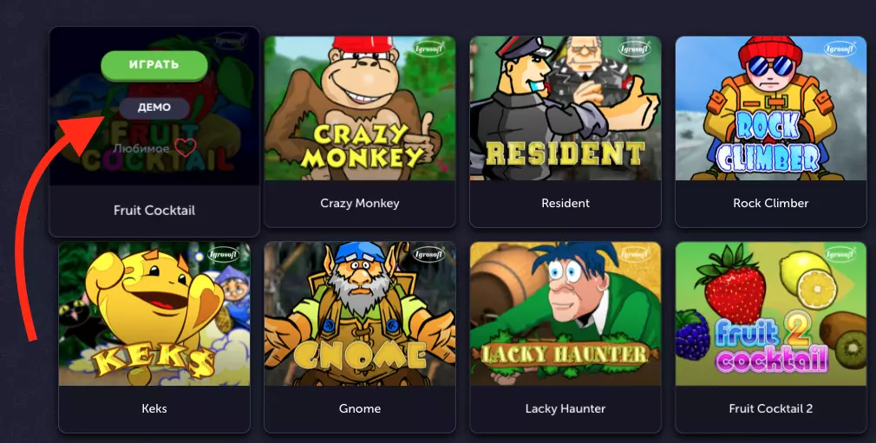Select the Rock Climber game image
The height and width of the screenshot is (443, 876).
(771, 108)
